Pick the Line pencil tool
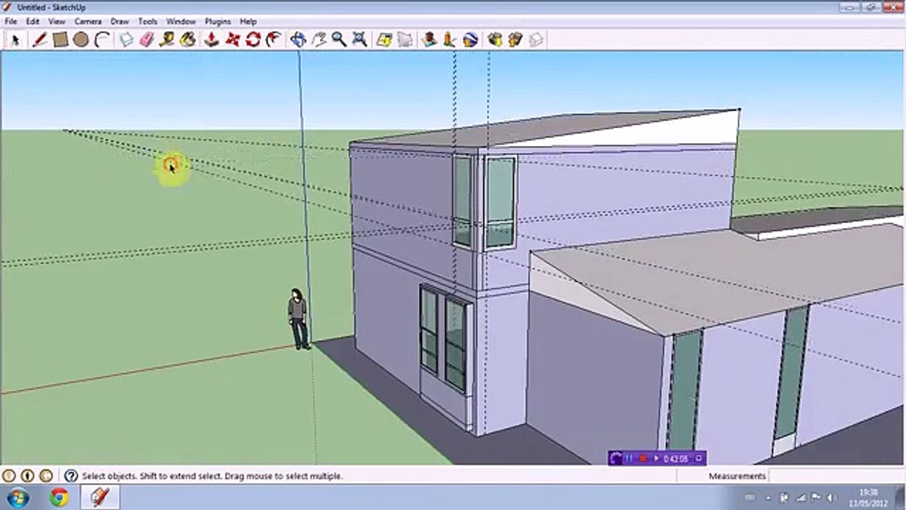 click(40, 40)
